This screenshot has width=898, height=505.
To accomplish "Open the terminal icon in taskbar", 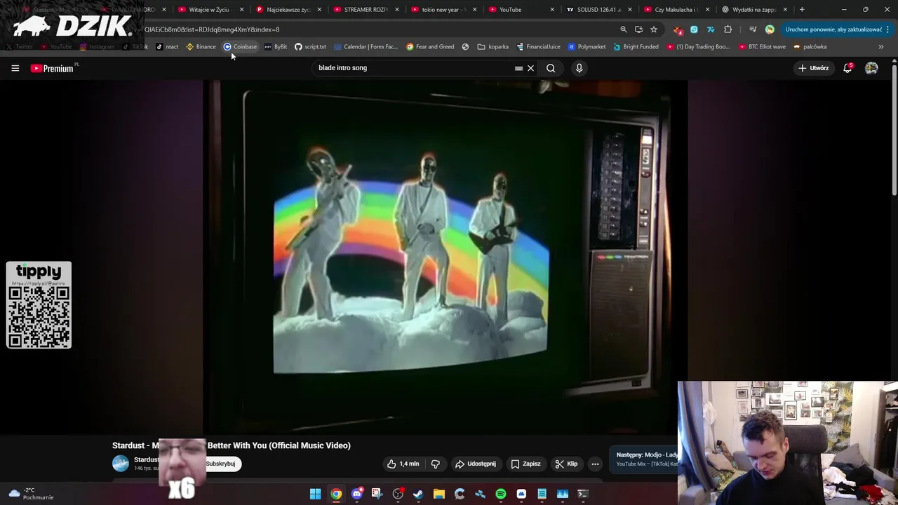I will tap(583, 494).
